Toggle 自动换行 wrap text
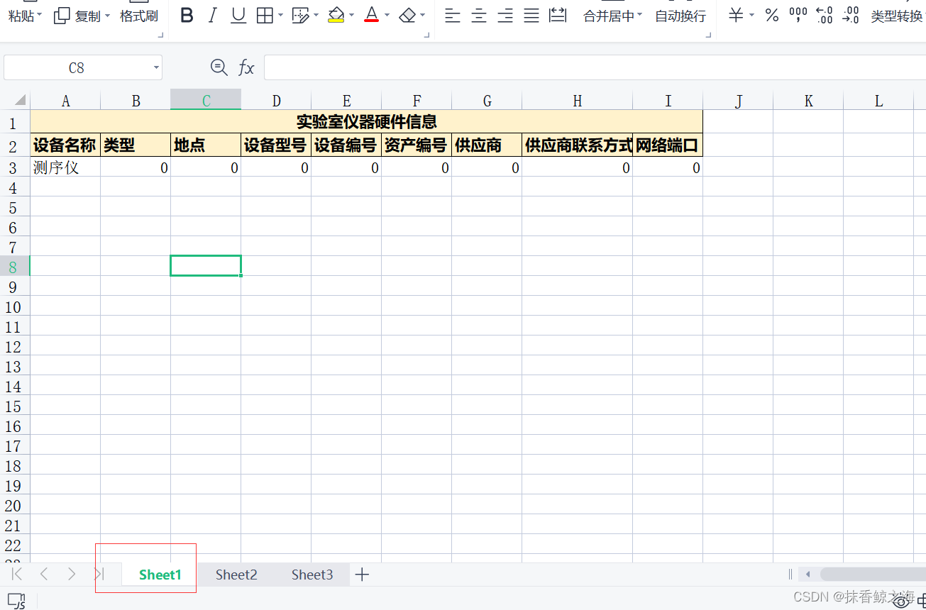The image size is (926, 610). (x=680, y=16)
